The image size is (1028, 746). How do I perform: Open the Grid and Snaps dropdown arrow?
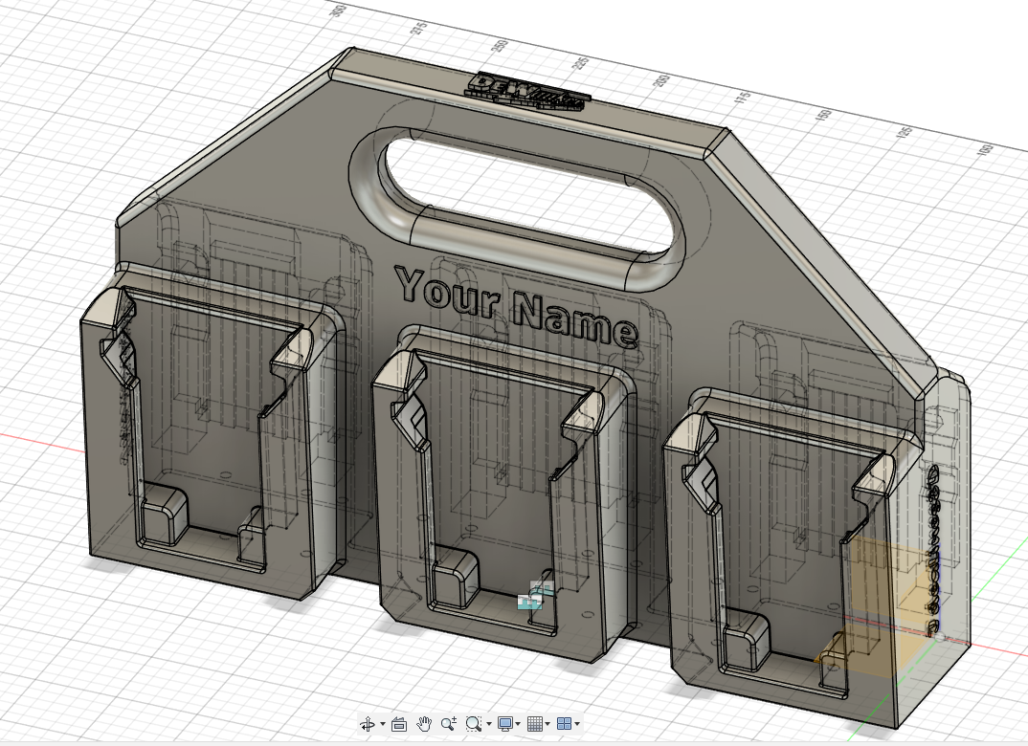click(549, 725)
